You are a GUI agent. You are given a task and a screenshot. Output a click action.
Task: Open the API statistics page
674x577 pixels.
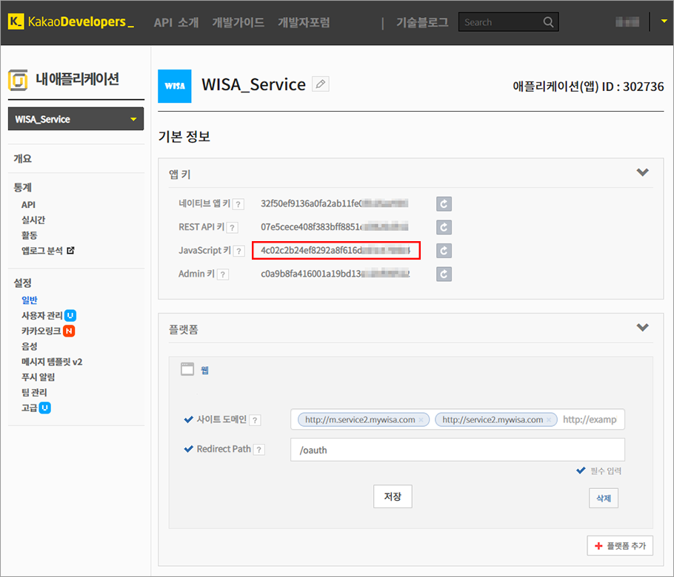[x=28, y=205]
